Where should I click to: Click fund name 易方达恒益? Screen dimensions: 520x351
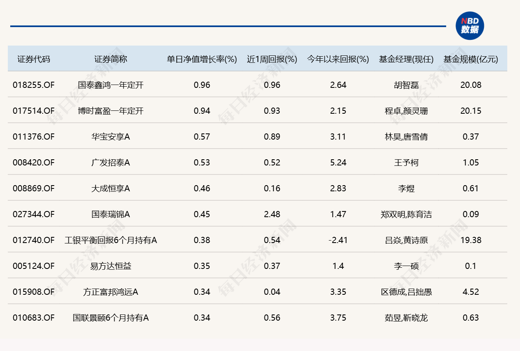pos(111,266)
